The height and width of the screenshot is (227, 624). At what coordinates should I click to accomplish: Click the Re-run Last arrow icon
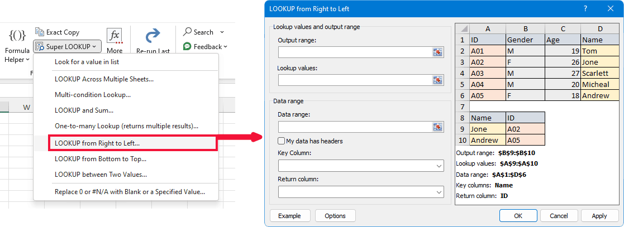(x=153, y=36)
